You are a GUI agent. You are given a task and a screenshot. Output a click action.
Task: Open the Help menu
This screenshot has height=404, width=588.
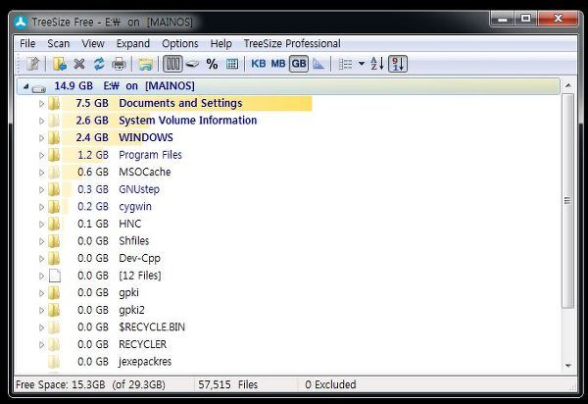(220, 43)
